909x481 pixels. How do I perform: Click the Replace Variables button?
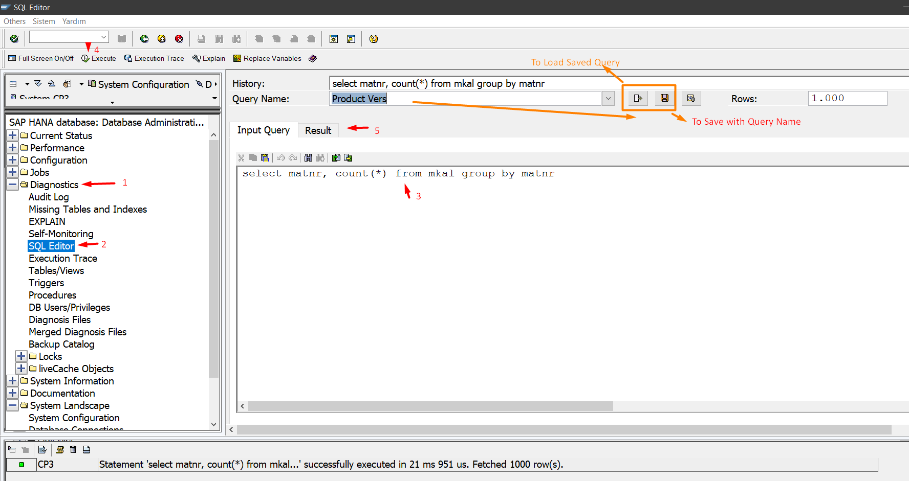pyautogui.click(x=267, y=59)
